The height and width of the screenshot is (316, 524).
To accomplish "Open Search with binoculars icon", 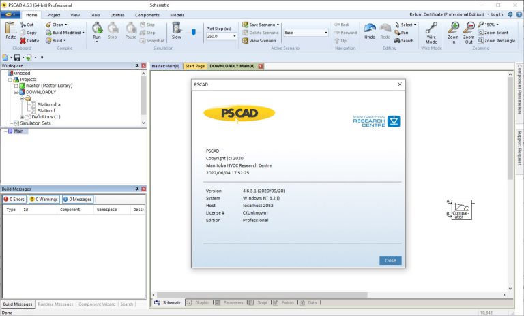I will (404, 41).
